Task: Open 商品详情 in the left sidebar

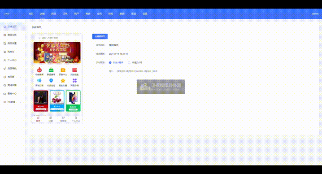Action: (x=12, y=43)
